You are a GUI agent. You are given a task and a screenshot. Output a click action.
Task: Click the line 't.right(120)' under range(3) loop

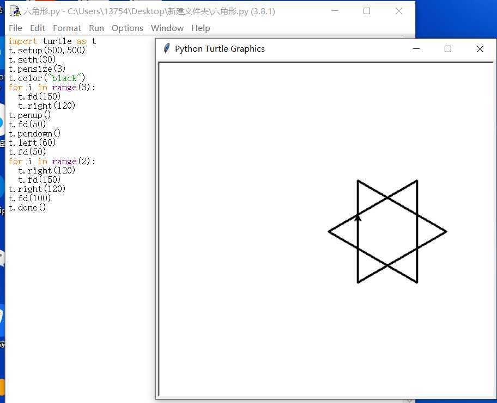coord(47,106)
